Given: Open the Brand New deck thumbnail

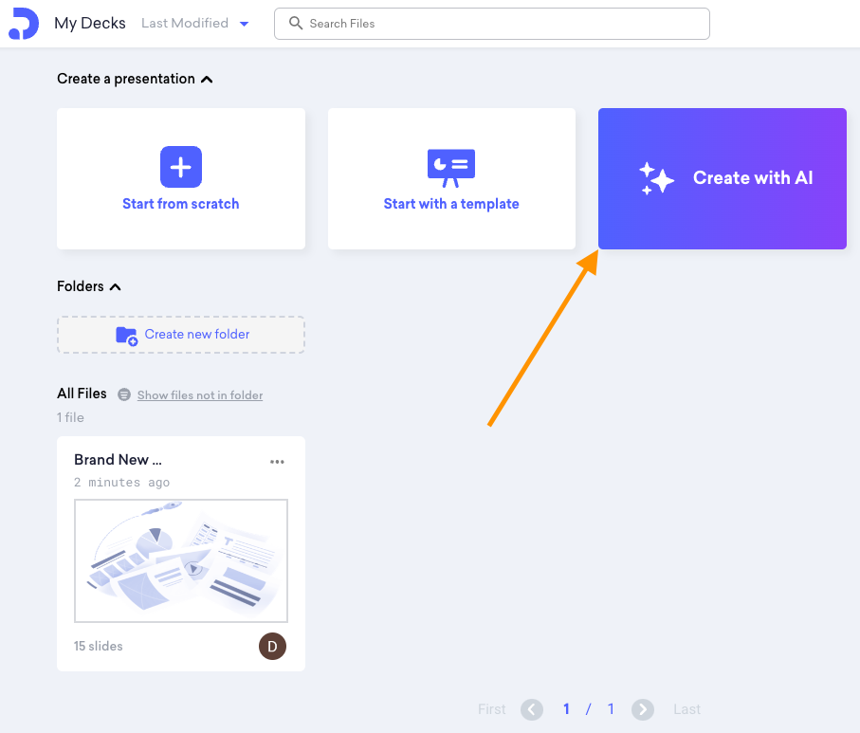Looking at the screenshot, I should 181,560.
